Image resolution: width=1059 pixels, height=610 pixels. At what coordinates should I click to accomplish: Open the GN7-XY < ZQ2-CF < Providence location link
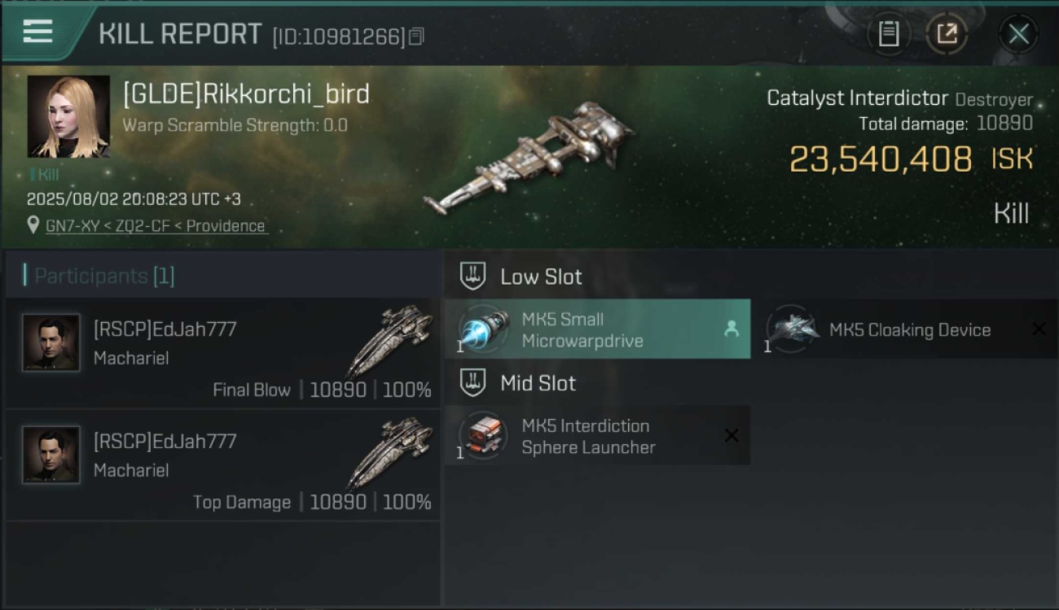click(156, 226)
